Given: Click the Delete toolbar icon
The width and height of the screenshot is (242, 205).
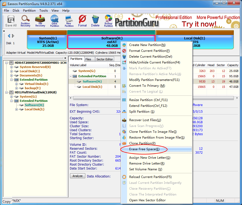Looking at the screenshot, I should tap(95, 21).
